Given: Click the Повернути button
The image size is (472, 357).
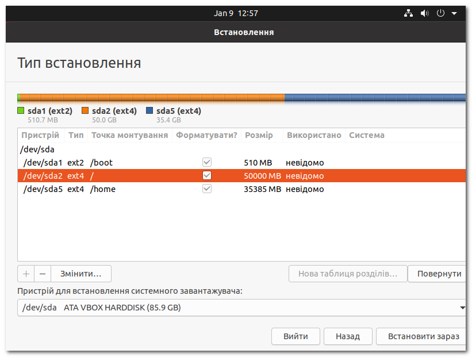Looking at the screenshot, I should tap(440, 273).
